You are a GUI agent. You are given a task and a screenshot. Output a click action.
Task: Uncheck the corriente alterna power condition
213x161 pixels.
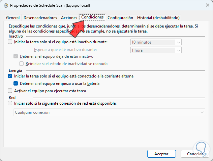pos(10,76)
